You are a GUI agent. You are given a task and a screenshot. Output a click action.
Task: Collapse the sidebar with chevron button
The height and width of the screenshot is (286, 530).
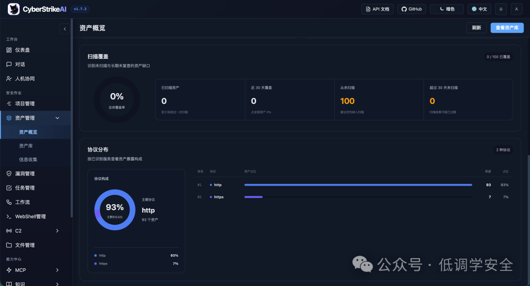[65, 29]
